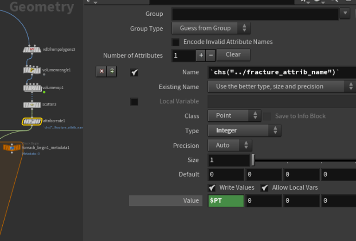This screenshot has width=356, height=241.
Task: Click the volumewrangle1 node label
Action: [x=57, y=70]
